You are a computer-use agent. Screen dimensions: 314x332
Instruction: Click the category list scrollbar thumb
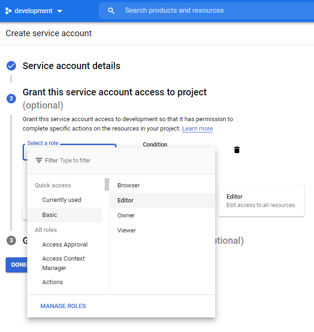tap(107, 185)
